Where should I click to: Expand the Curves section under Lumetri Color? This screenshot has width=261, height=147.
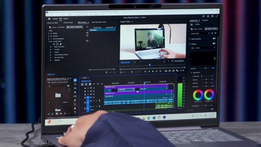pos(50,52)
